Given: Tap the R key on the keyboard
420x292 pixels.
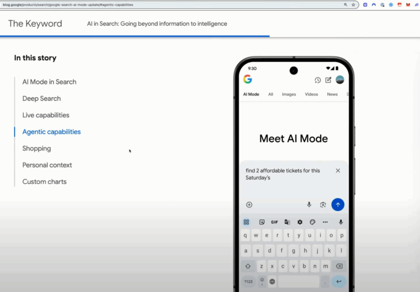Looking at the screenshot, I should pos(278,235).
